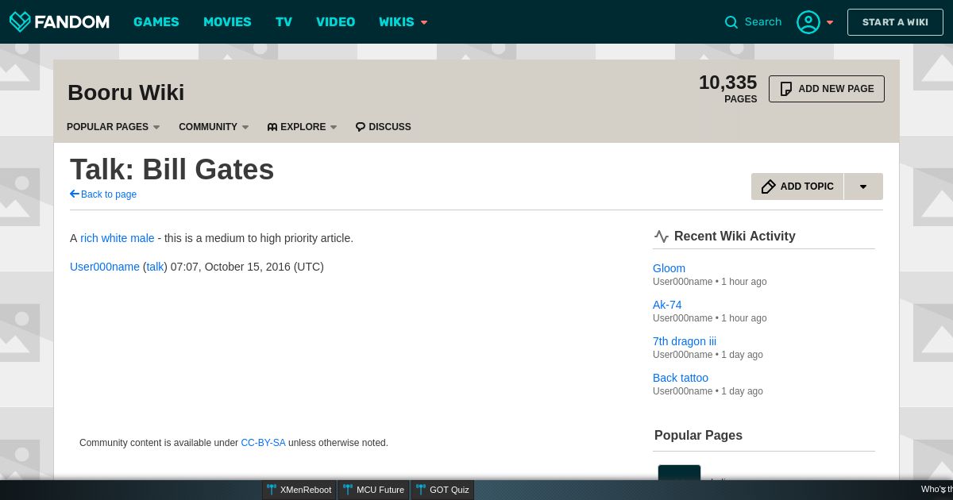Click the GOT Quiz footer tab

(x=442, y=490)
